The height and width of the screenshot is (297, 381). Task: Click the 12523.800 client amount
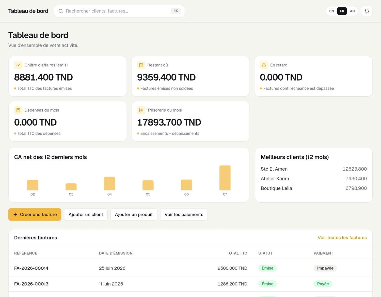click(x=355, y=169)
